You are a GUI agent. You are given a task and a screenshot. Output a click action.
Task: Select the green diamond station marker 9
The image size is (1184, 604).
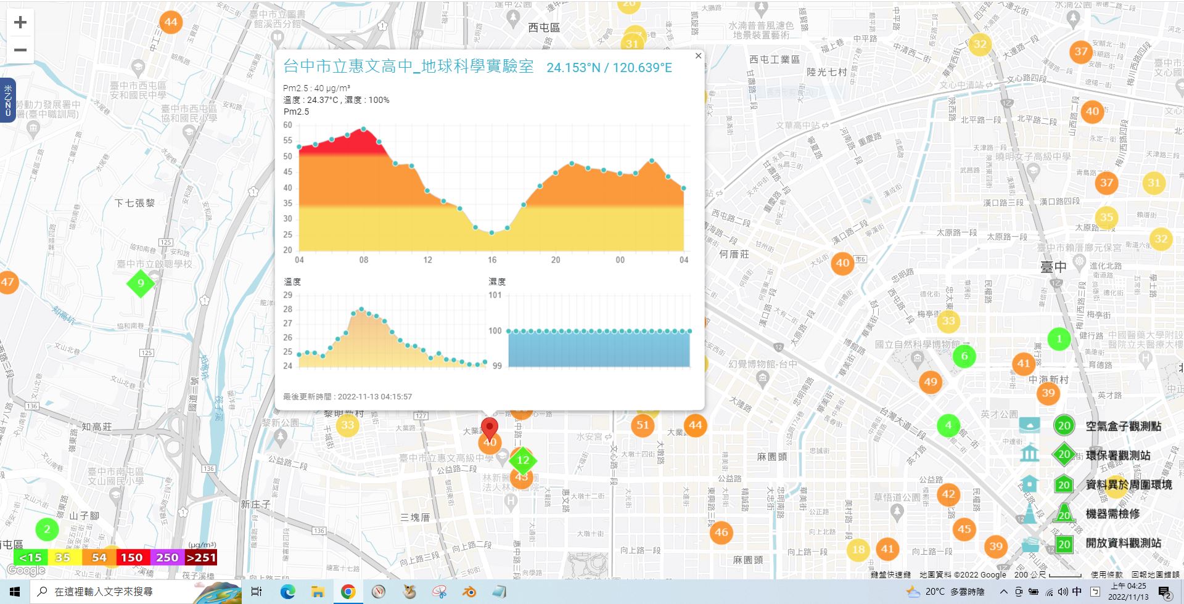pyautogui.click(x=141, y=284)
